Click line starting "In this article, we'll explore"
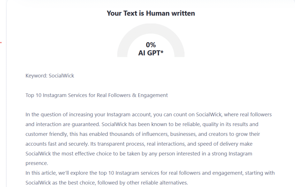Viewport: 295px width, 187px height. point(150,173)
